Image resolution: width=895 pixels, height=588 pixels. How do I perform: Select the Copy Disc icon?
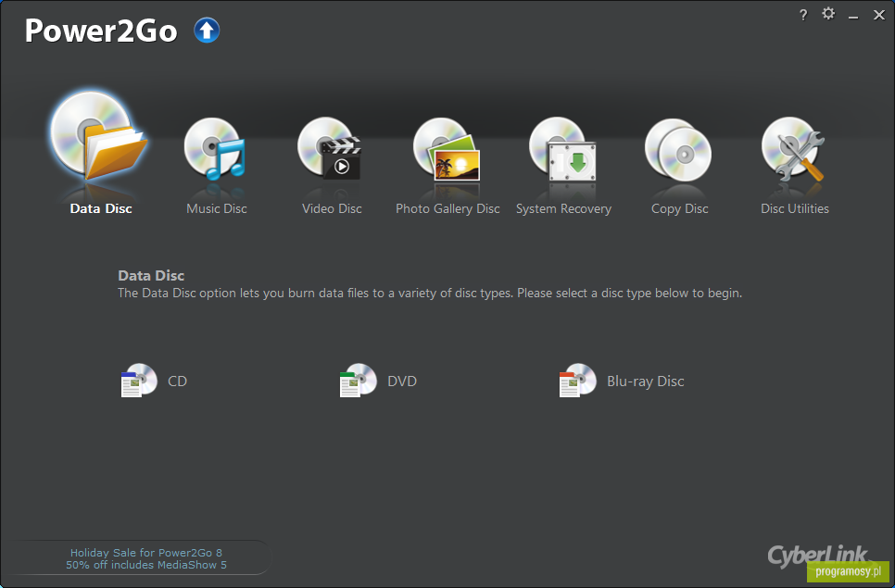pyautogui.click(x=678, y=150)
